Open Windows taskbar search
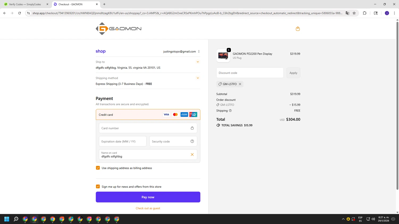Screen dimensions: 399x224 pyautogui.click(x=16, y=219)
